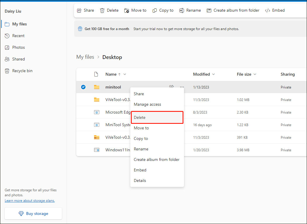Click Create album from folder toolbar icon
The image size is (307, 224).
209,11
